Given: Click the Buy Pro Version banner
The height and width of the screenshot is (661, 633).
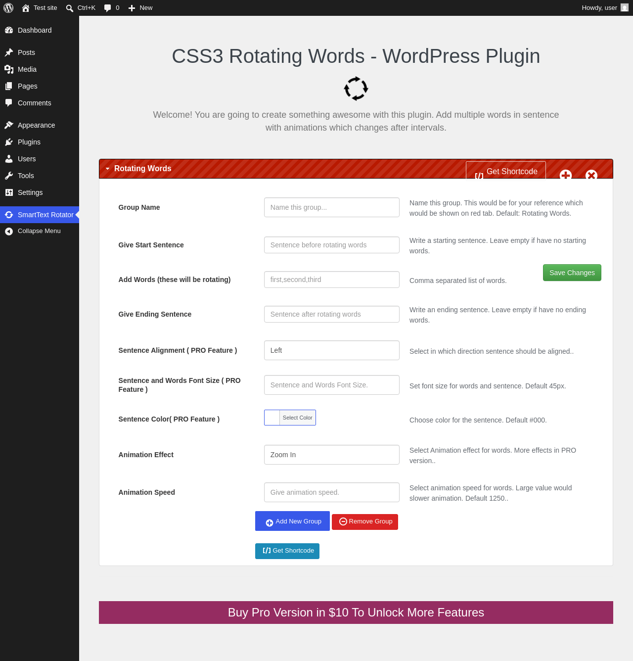Looking at the screenshot, I should coord(356,613).
